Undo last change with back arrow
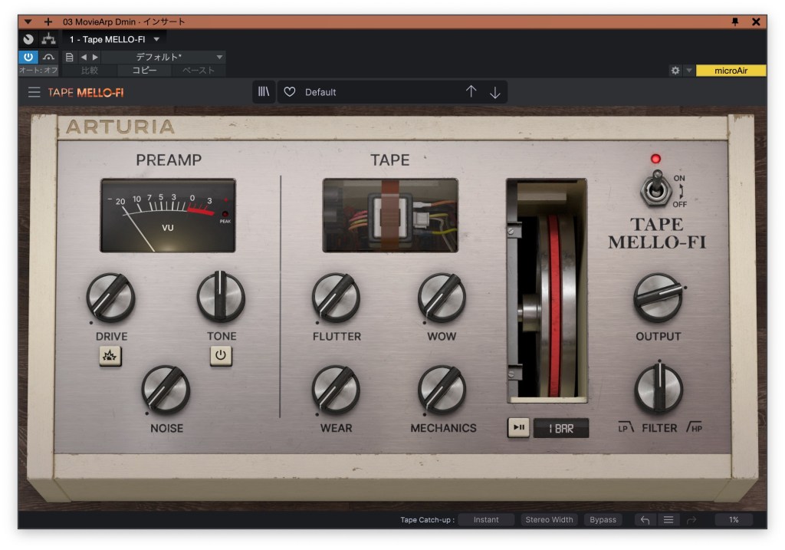Image resolution: width=785 pixels, height=550 pixels. click(645, 520)
